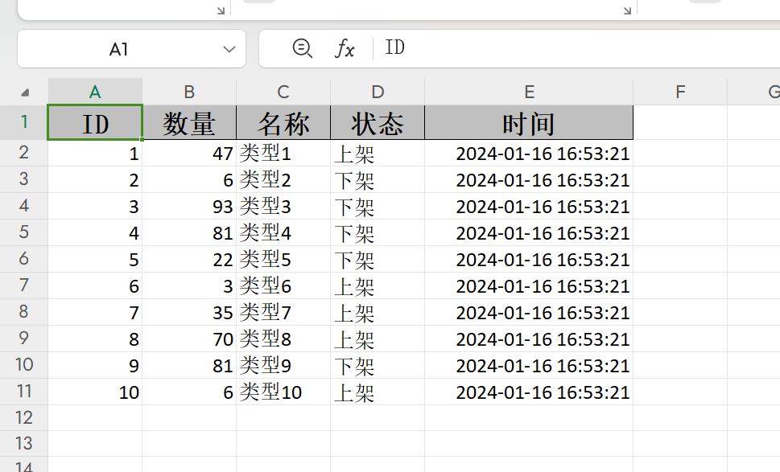Select row 11 header
The width and height of the screenshot is (780, 472).
(x=24, y=392)
